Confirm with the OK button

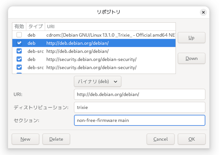click(191, 139)
